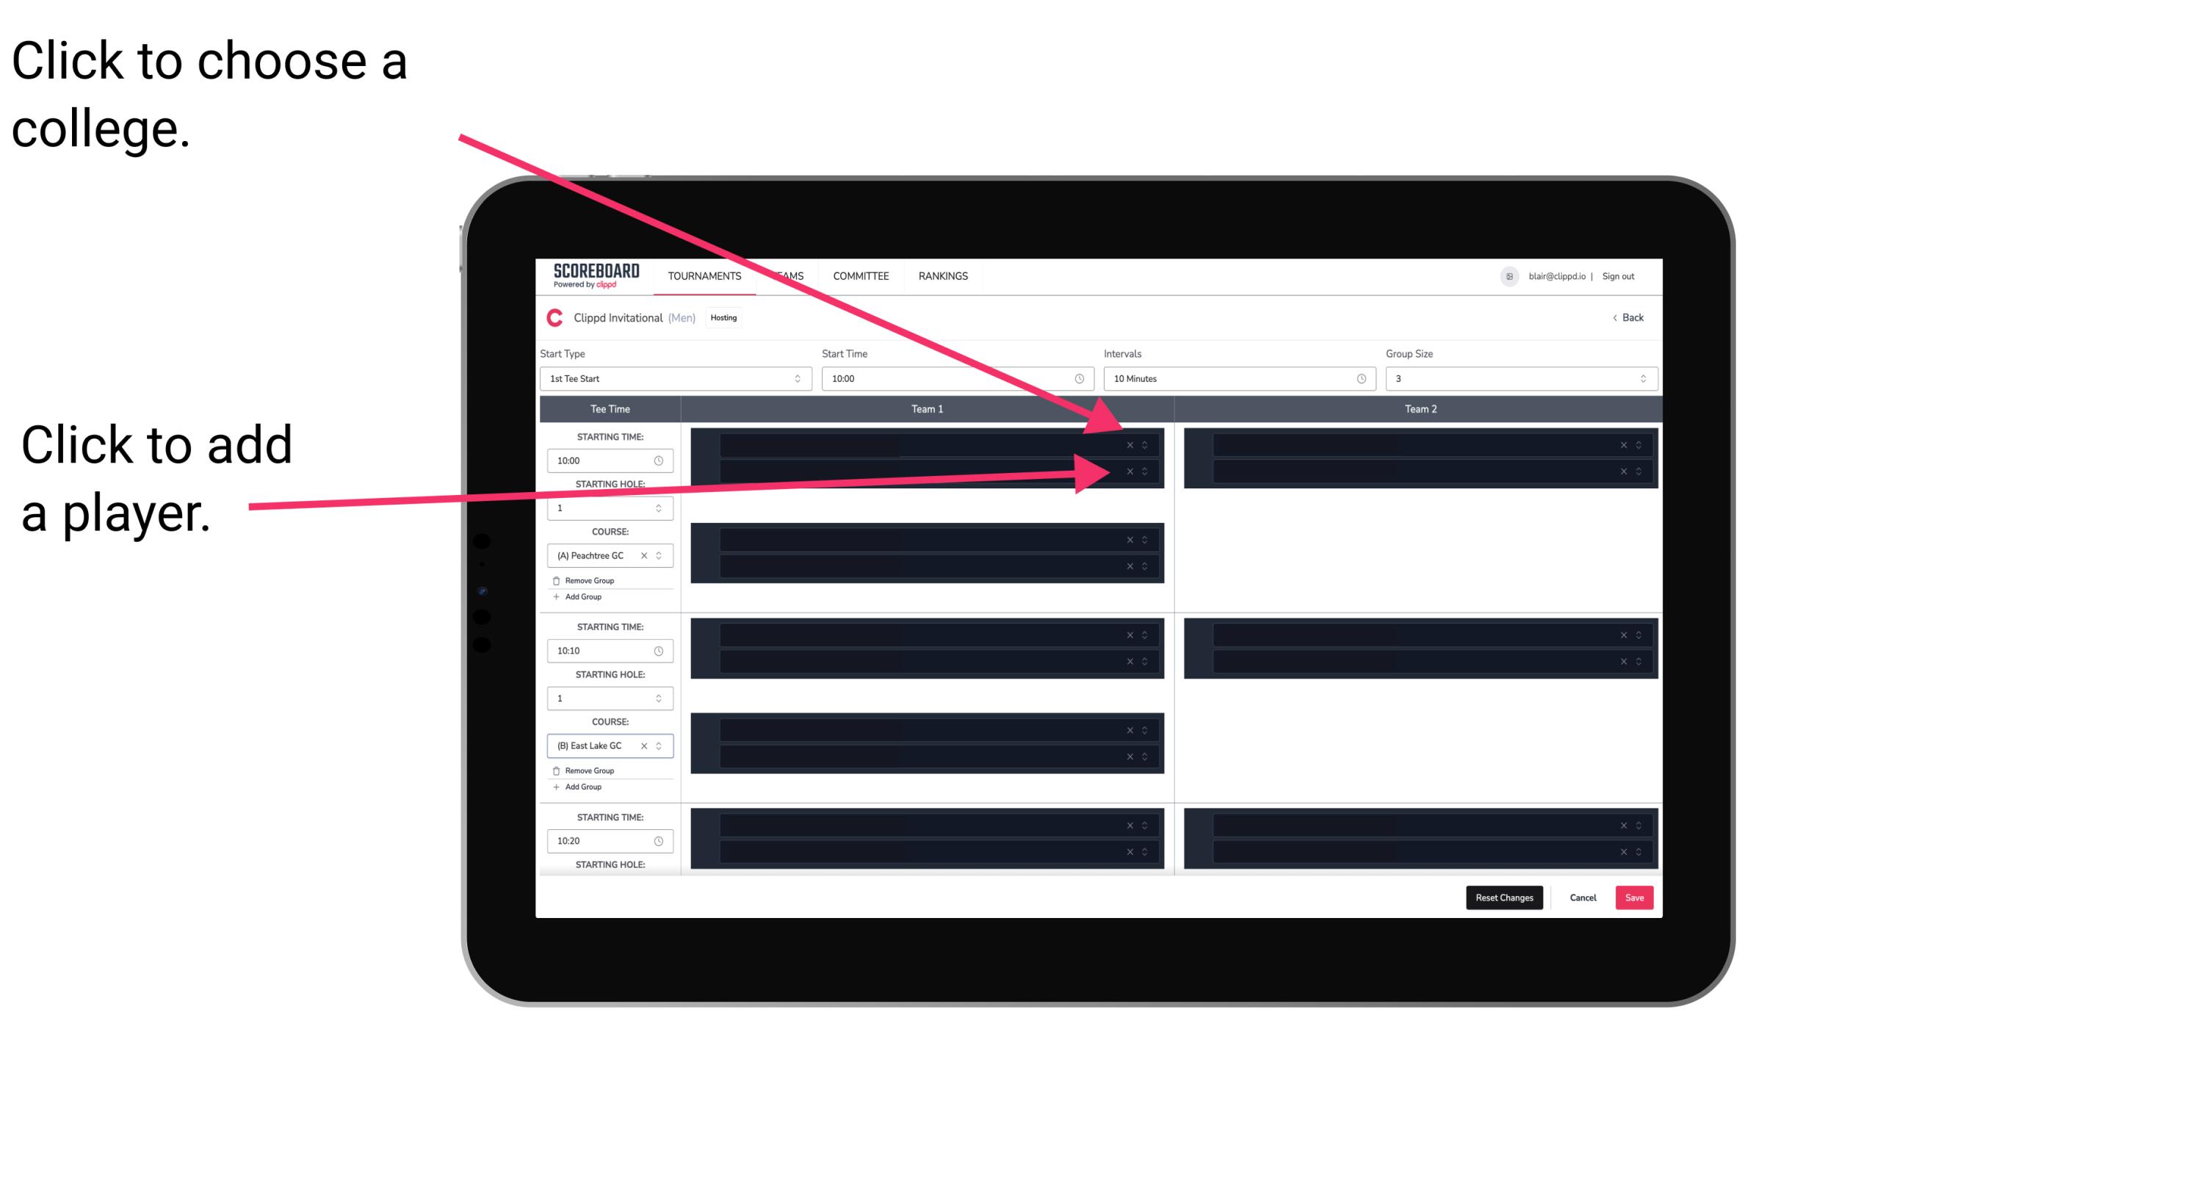The image size is (2190, 1178).
Task: Click the X icon beside Peachtree GC course
Action: tap(648, 556)
